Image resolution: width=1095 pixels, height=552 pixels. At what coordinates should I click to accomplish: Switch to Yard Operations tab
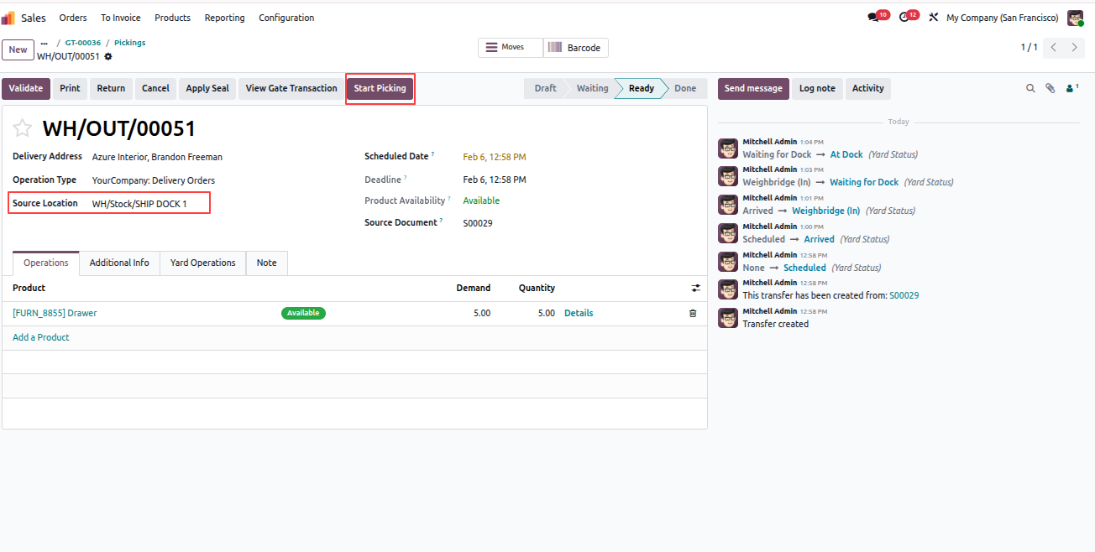point(202,263)
